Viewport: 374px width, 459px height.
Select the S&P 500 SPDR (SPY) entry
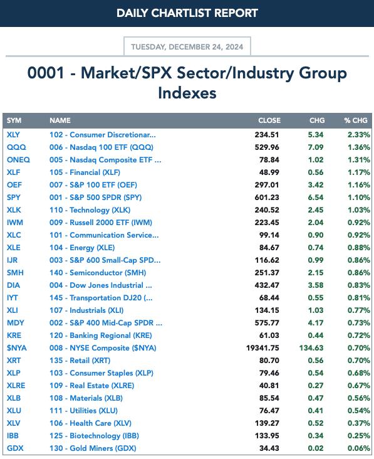95,198
